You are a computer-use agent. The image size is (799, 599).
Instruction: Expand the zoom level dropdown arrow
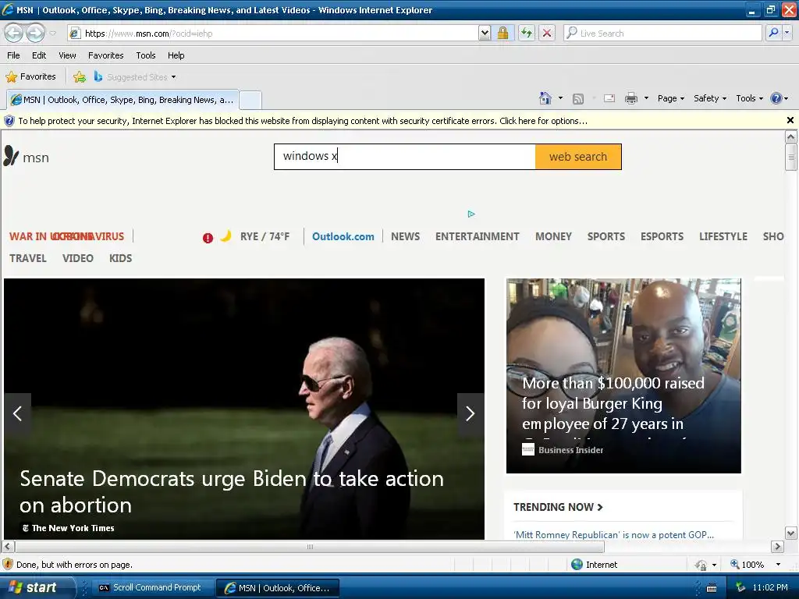778,565
